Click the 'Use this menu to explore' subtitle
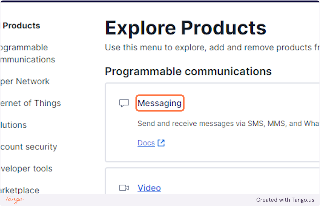 pyautogui.click(x=212, y=48)
